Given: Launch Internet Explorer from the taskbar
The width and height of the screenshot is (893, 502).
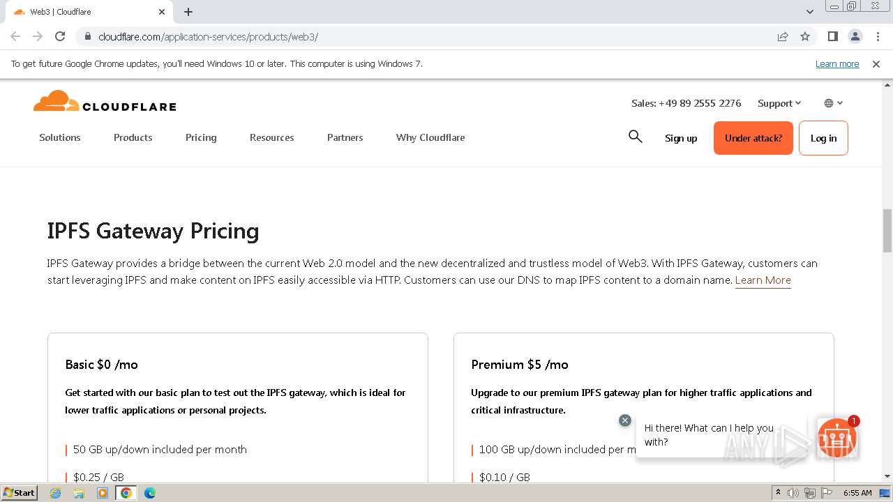Looking at the screenshot, I should pos(56,493).
